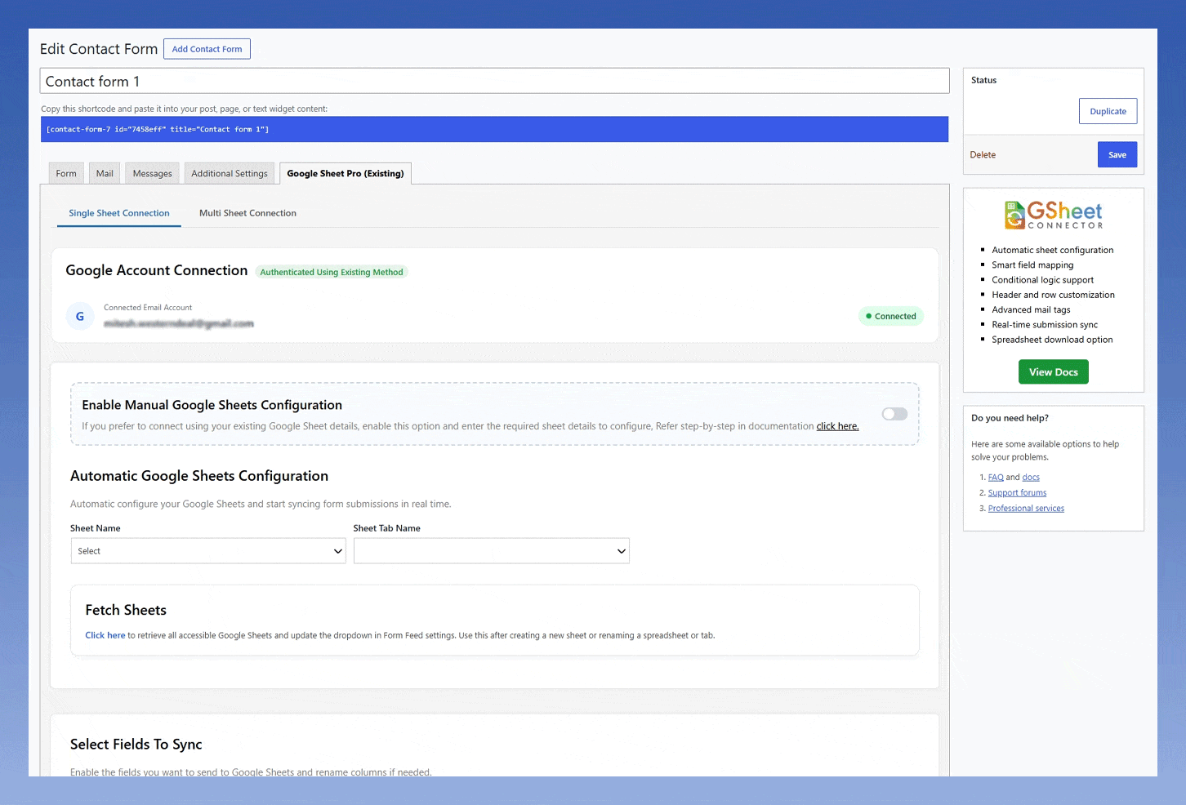Click the Automatic Google Sheets Configuration heading
This screenshot has width=1186, height=805.
199,476
